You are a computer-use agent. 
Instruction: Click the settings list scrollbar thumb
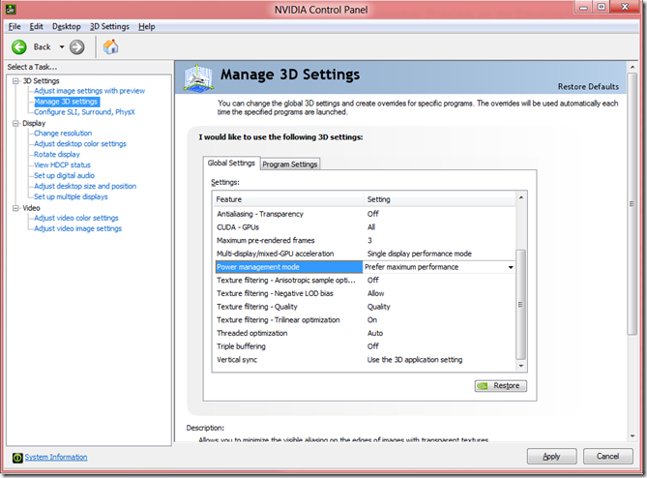pos(521,305)
